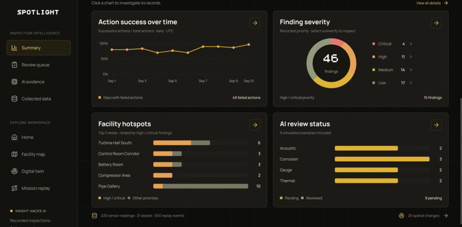Screen dimensions: 462x227
Task: Click the Reviewed legend entry
Action: (311, 198)
